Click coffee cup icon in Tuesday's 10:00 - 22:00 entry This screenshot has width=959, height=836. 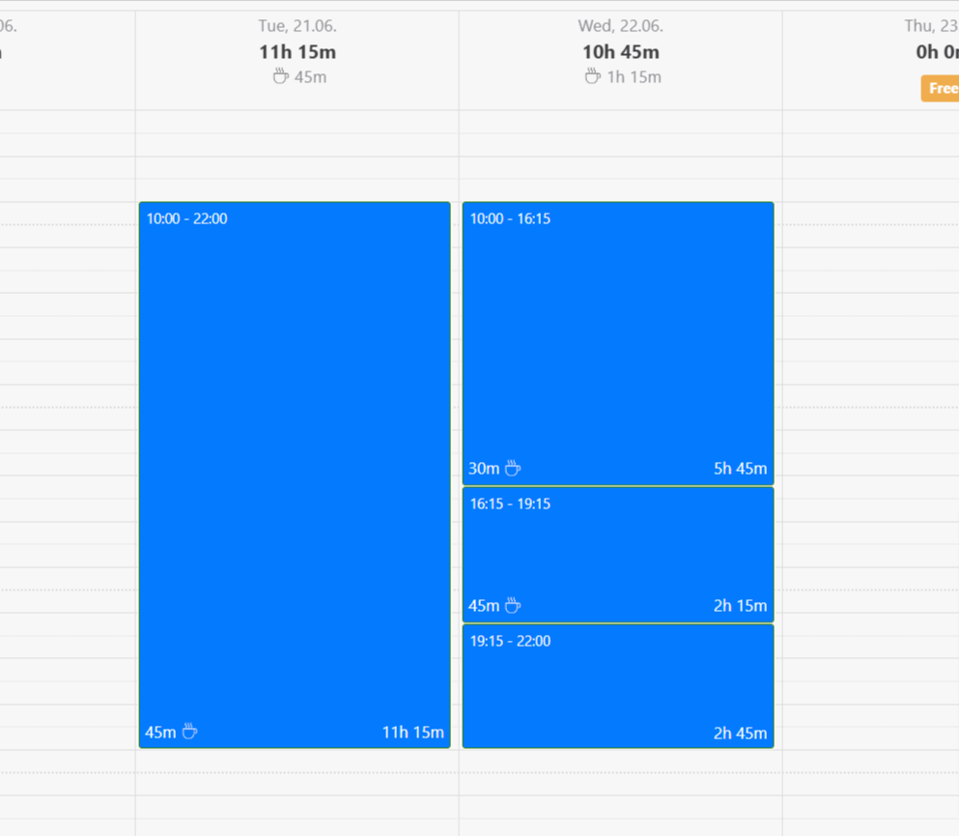[x=190, y=732]
